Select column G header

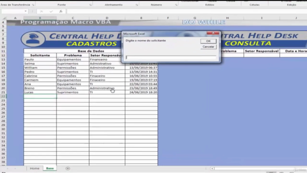pyautogui.click(x=195, y=18)
